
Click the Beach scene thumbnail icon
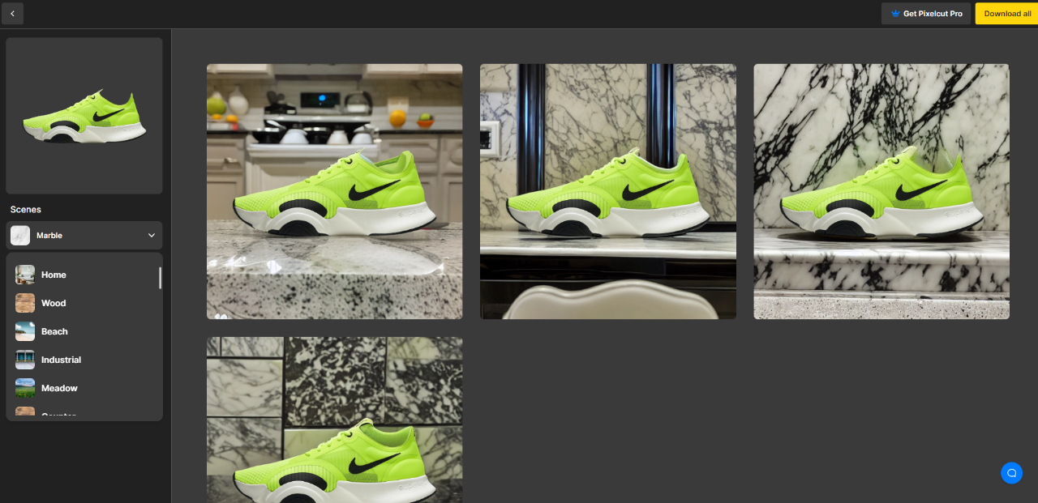pyautogui.click(x=25, y=331)
